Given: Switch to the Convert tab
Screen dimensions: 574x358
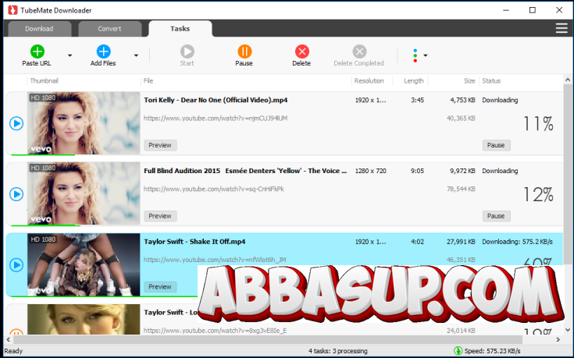Looking at the screenshot, I should pyautogui.click(x=109, y=29).
